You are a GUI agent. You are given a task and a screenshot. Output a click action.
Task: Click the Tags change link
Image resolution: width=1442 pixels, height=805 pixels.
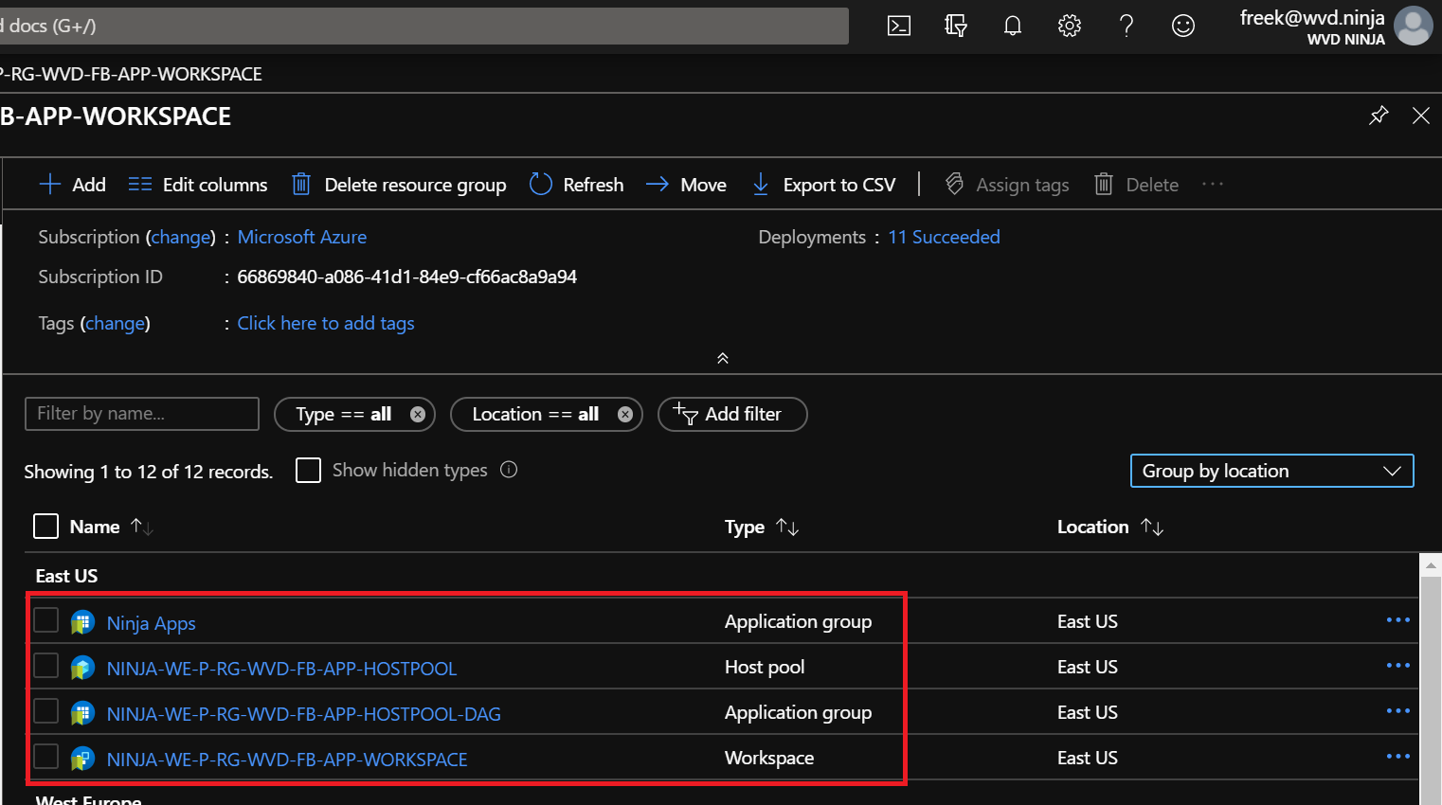[x=116, y=323]
